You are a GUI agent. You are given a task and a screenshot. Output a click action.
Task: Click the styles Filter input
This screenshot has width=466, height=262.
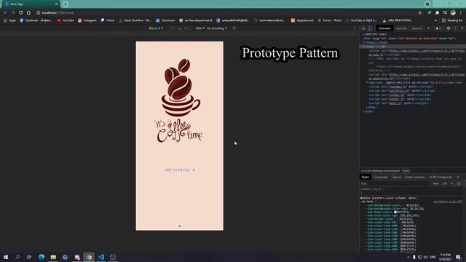(x=395, y=183)
